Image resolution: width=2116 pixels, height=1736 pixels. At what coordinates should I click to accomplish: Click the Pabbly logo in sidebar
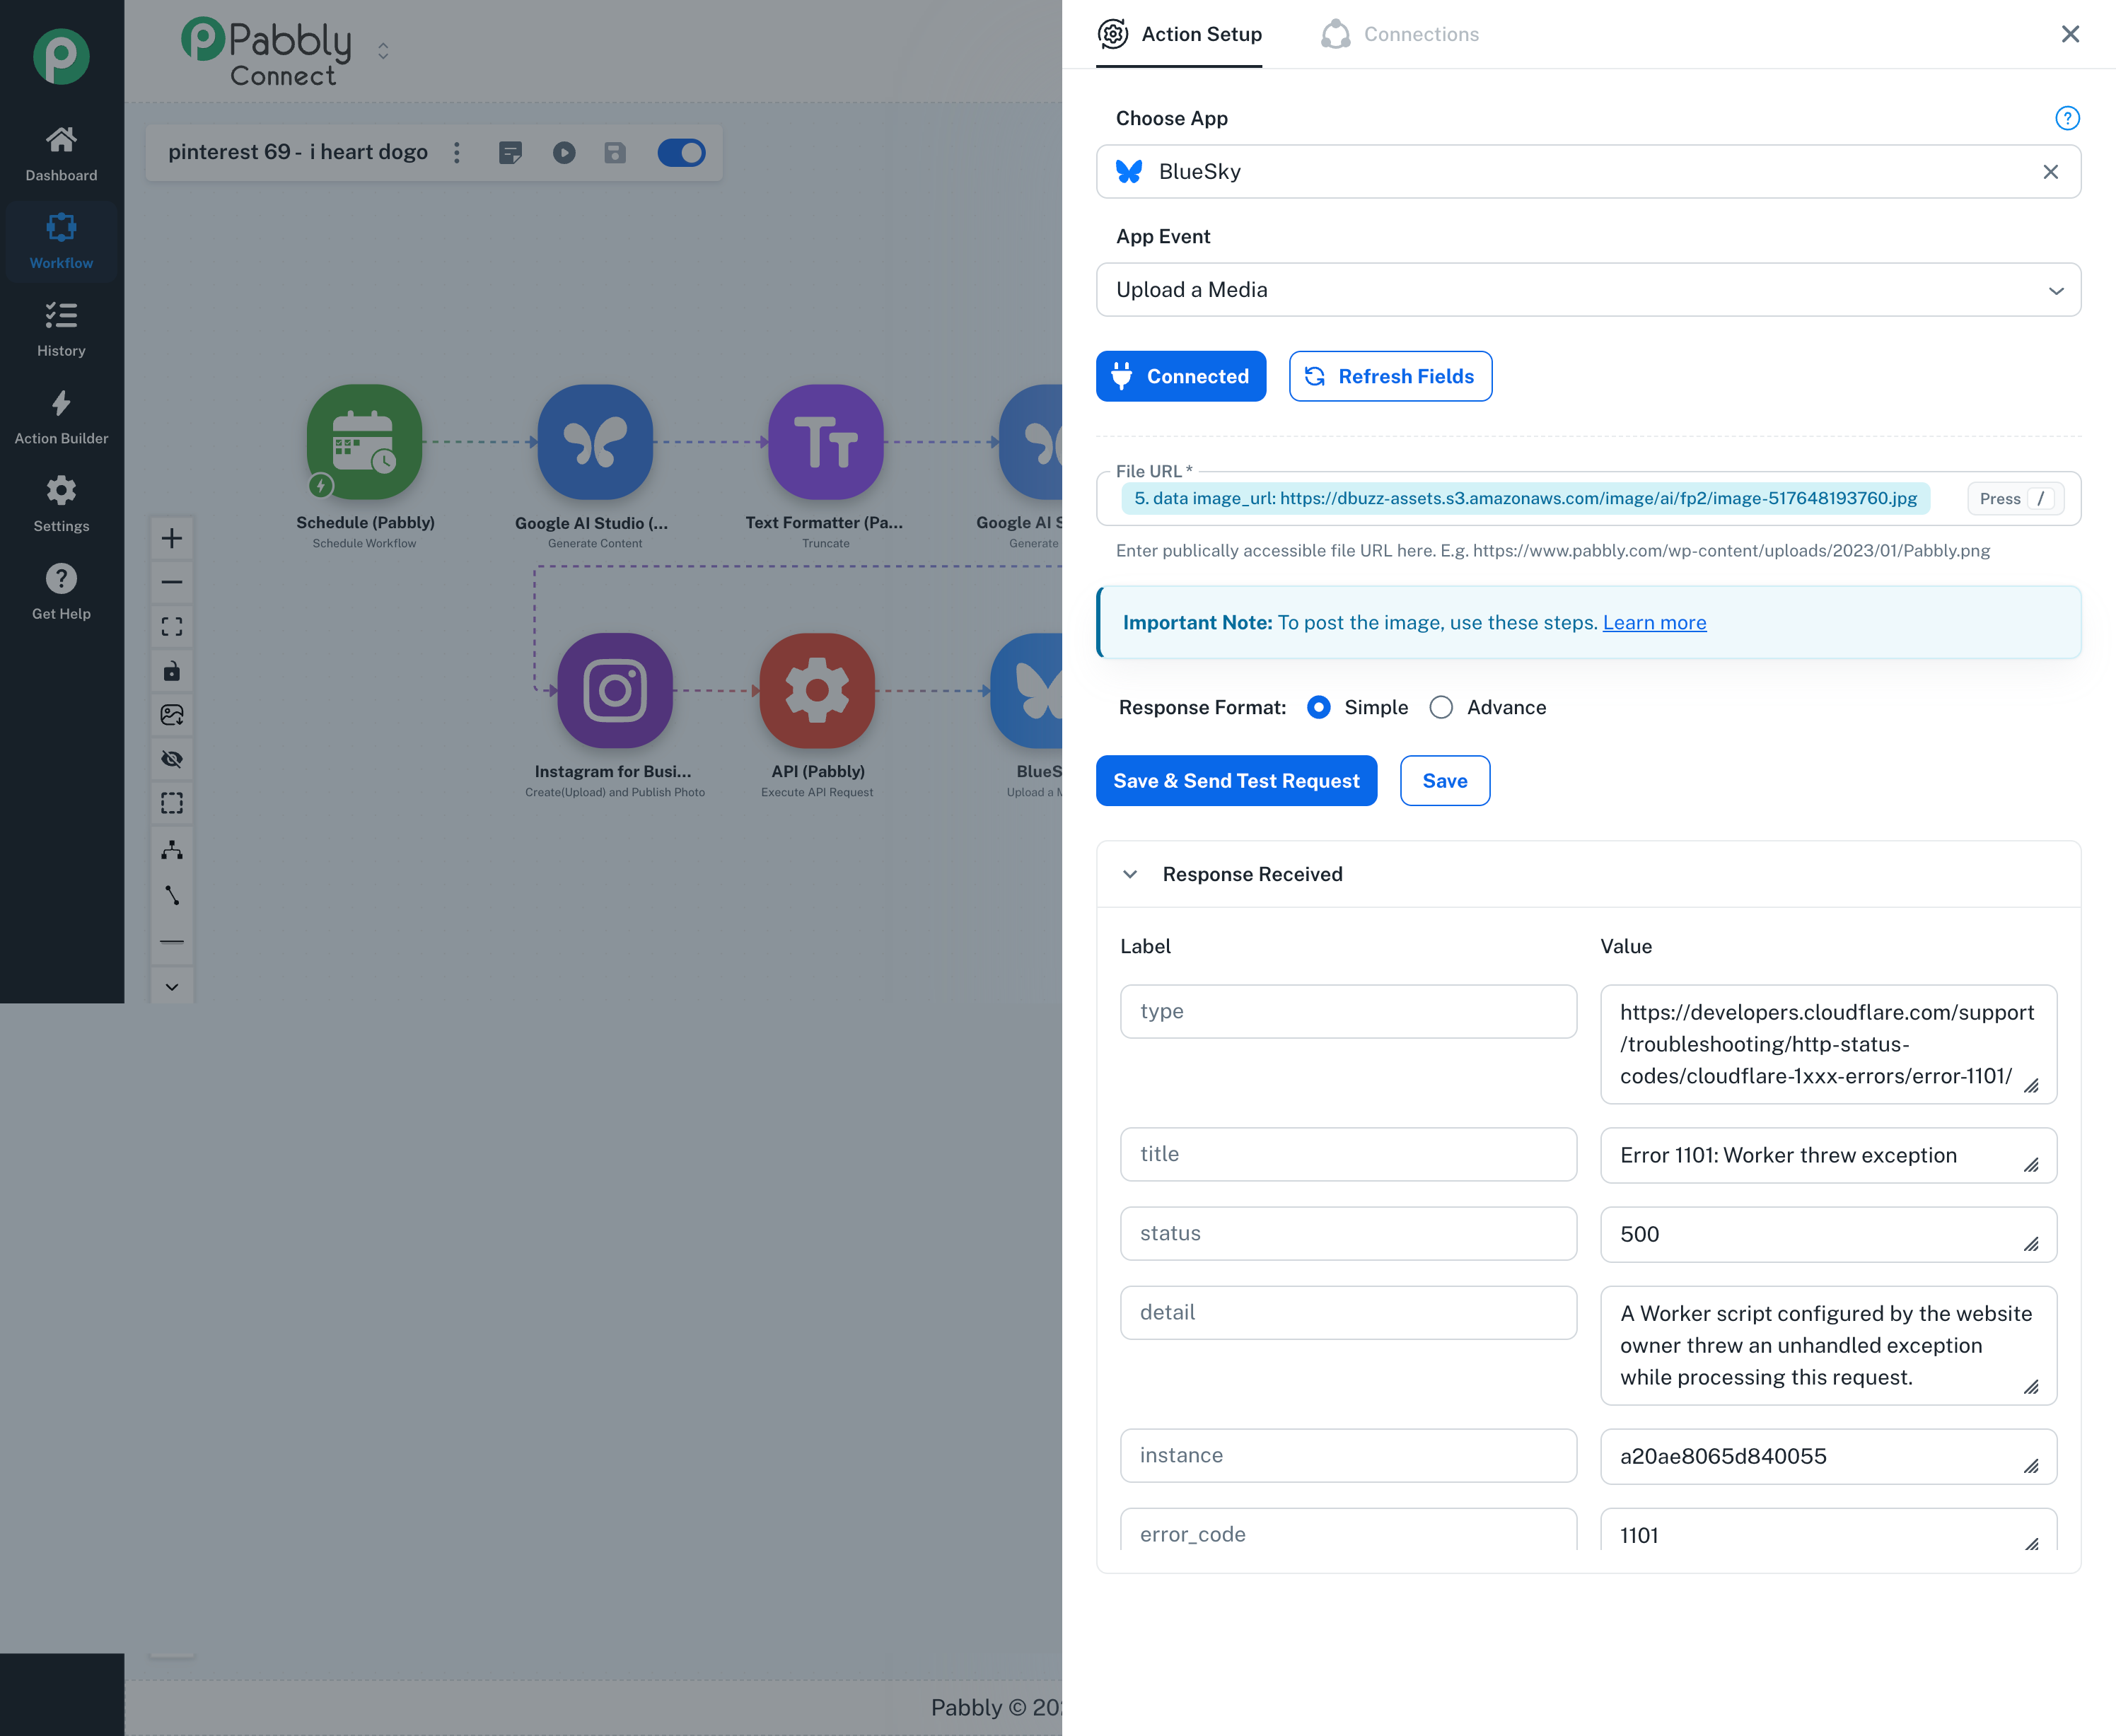click(61, 56)
